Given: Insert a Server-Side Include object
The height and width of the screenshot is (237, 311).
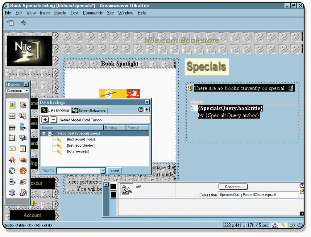Looking at the screenshot, I should pyautogui.click(x=23, y=192).
